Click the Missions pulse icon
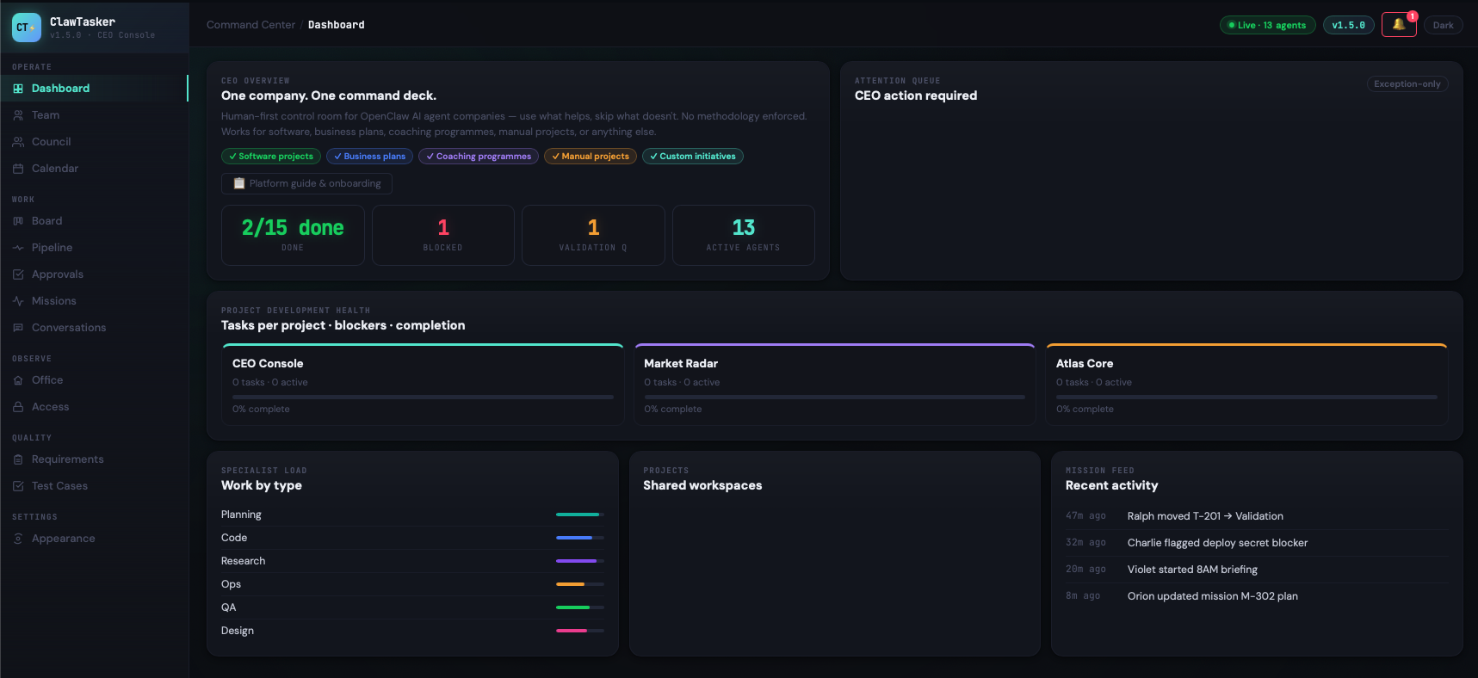The image size is (1478, 678). tap(18, 301)
